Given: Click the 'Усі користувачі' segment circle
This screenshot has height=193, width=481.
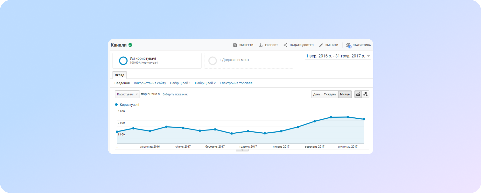Looking at the screenshot, I should pyautogui.click(x=123, y=61).
